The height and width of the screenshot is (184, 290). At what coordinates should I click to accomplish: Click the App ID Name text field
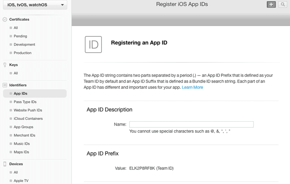click(191, 124)
